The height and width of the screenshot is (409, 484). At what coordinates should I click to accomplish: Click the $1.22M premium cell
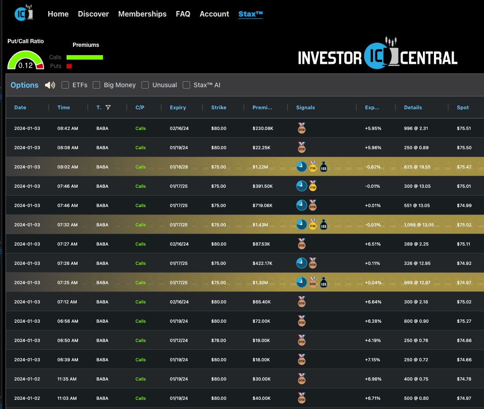tap(260, 167)
